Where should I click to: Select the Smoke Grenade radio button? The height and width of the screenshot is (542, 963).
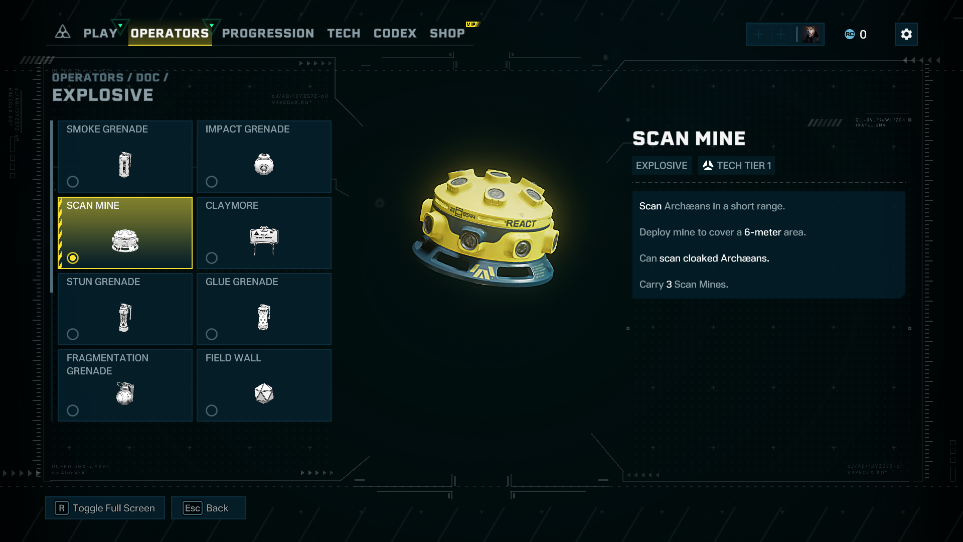coord(73,182)
